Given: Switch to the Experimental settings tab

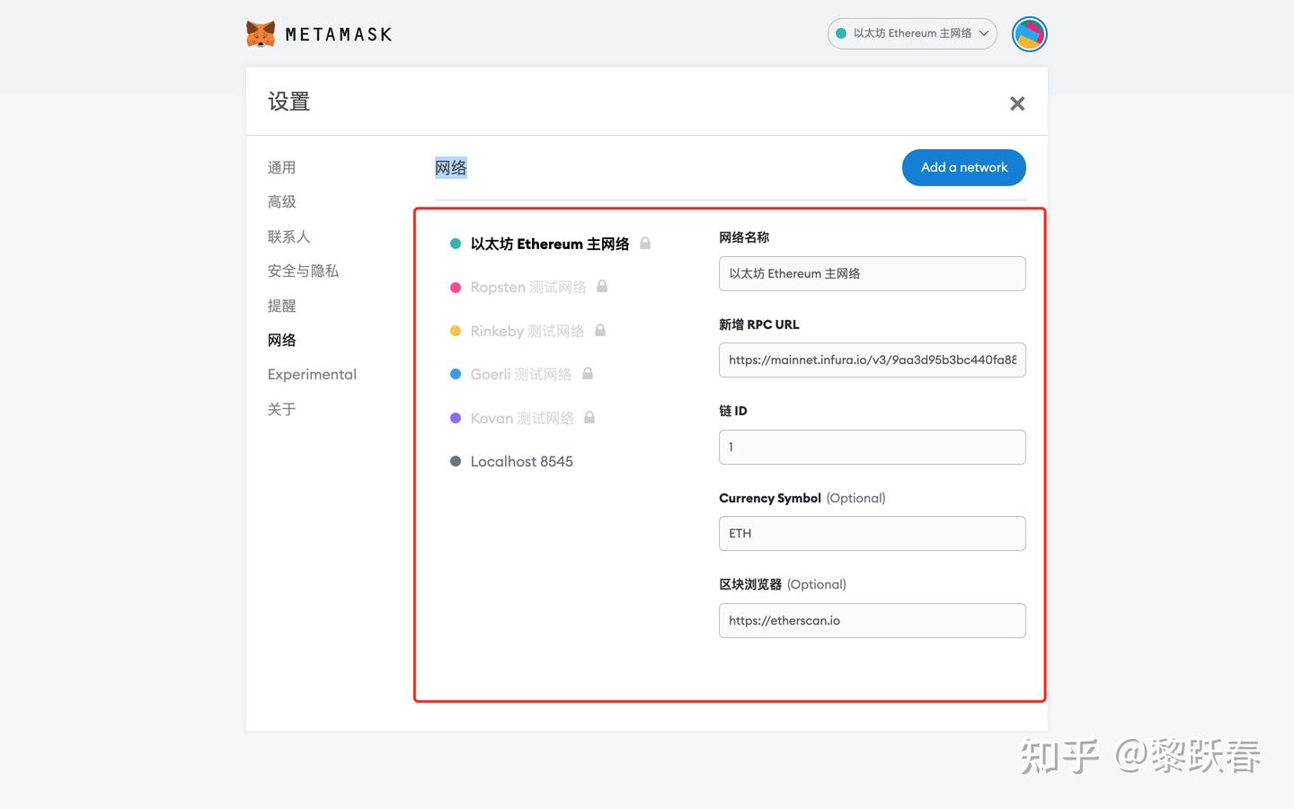Looking at the screenshot, I should [312, 374].
